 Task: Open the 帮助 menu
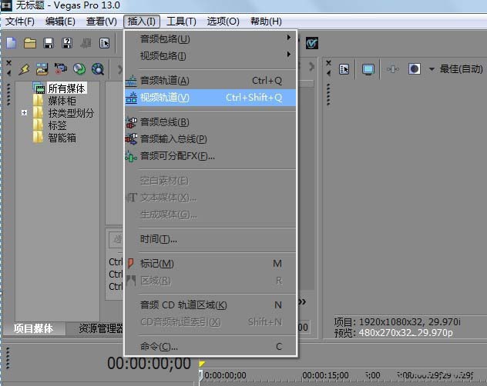pos(266,22)
